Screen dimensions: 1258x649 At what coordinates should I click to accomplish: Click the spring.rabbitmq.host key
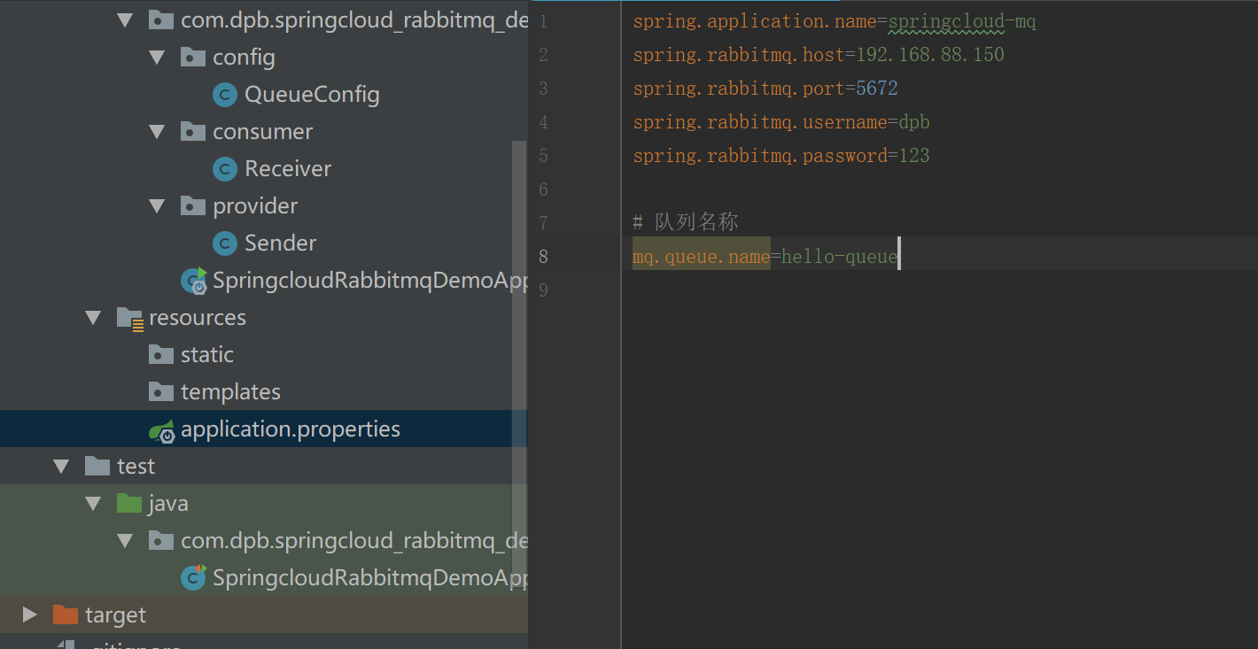tap(739, 55)
